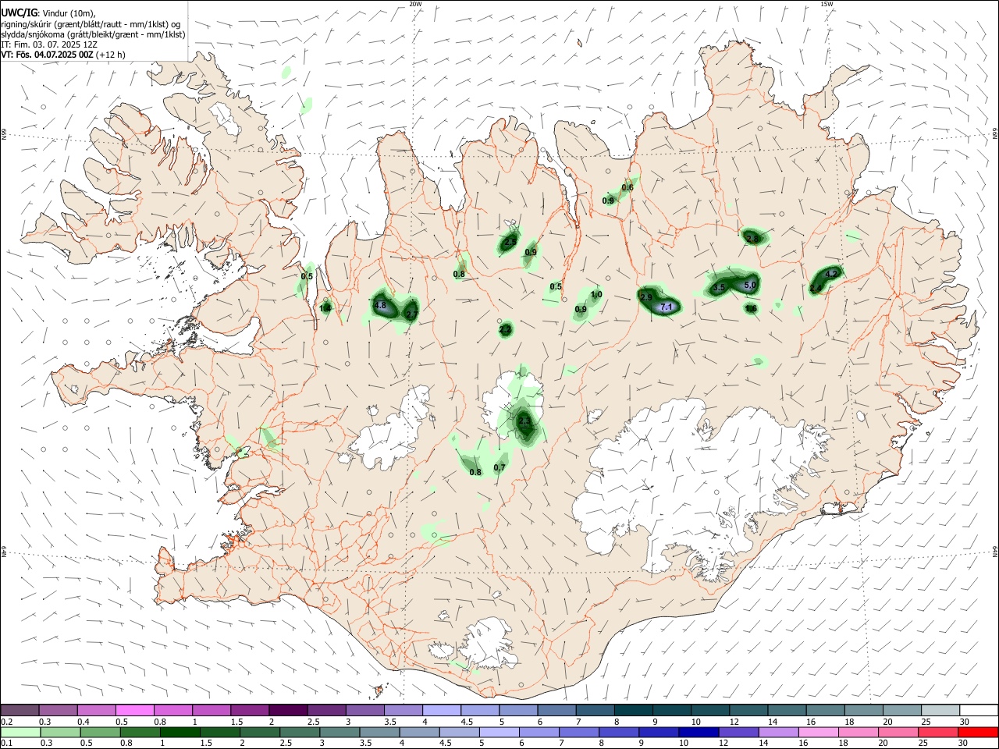Click the 2.8 precipitation value label
The width and height of the screenshot is (999, 749).
tap(752, 239)
